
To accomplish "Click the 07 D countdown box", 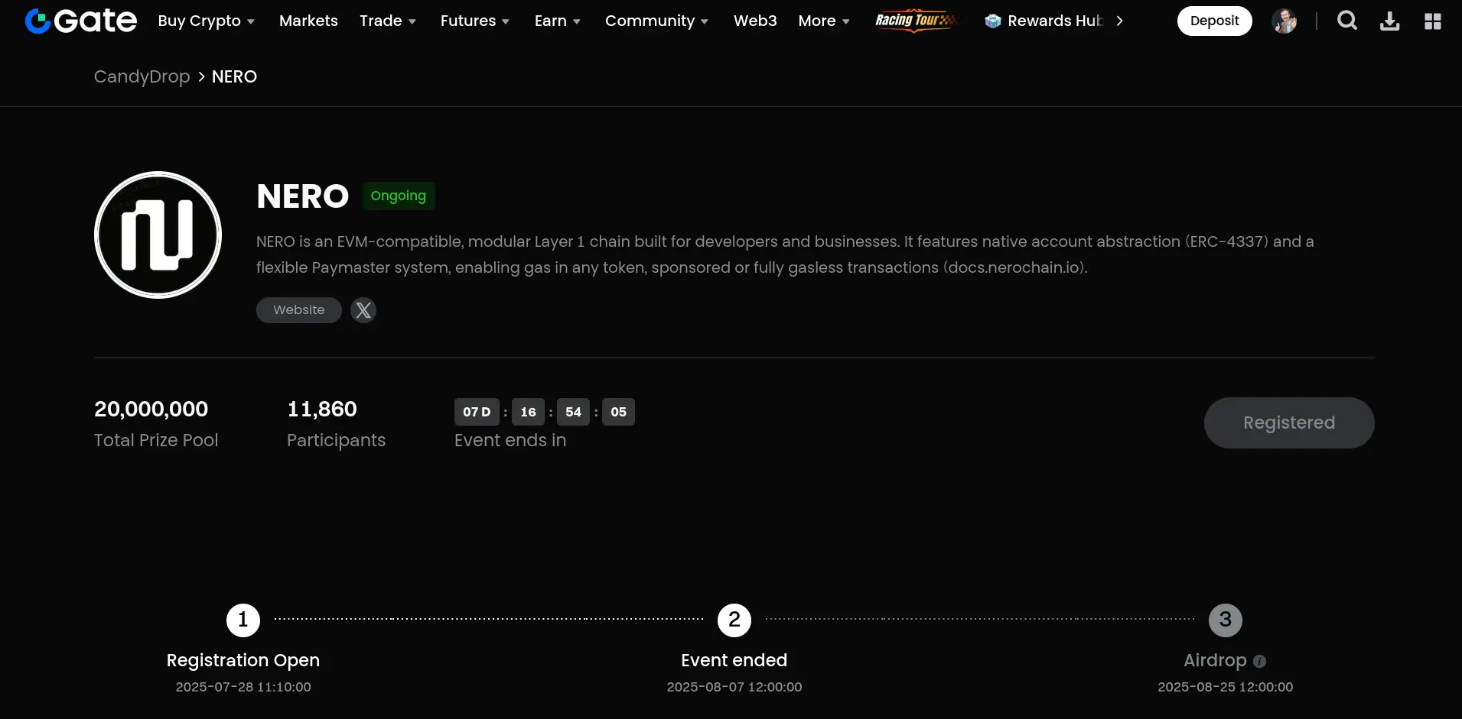I will (x=477, y=412).
